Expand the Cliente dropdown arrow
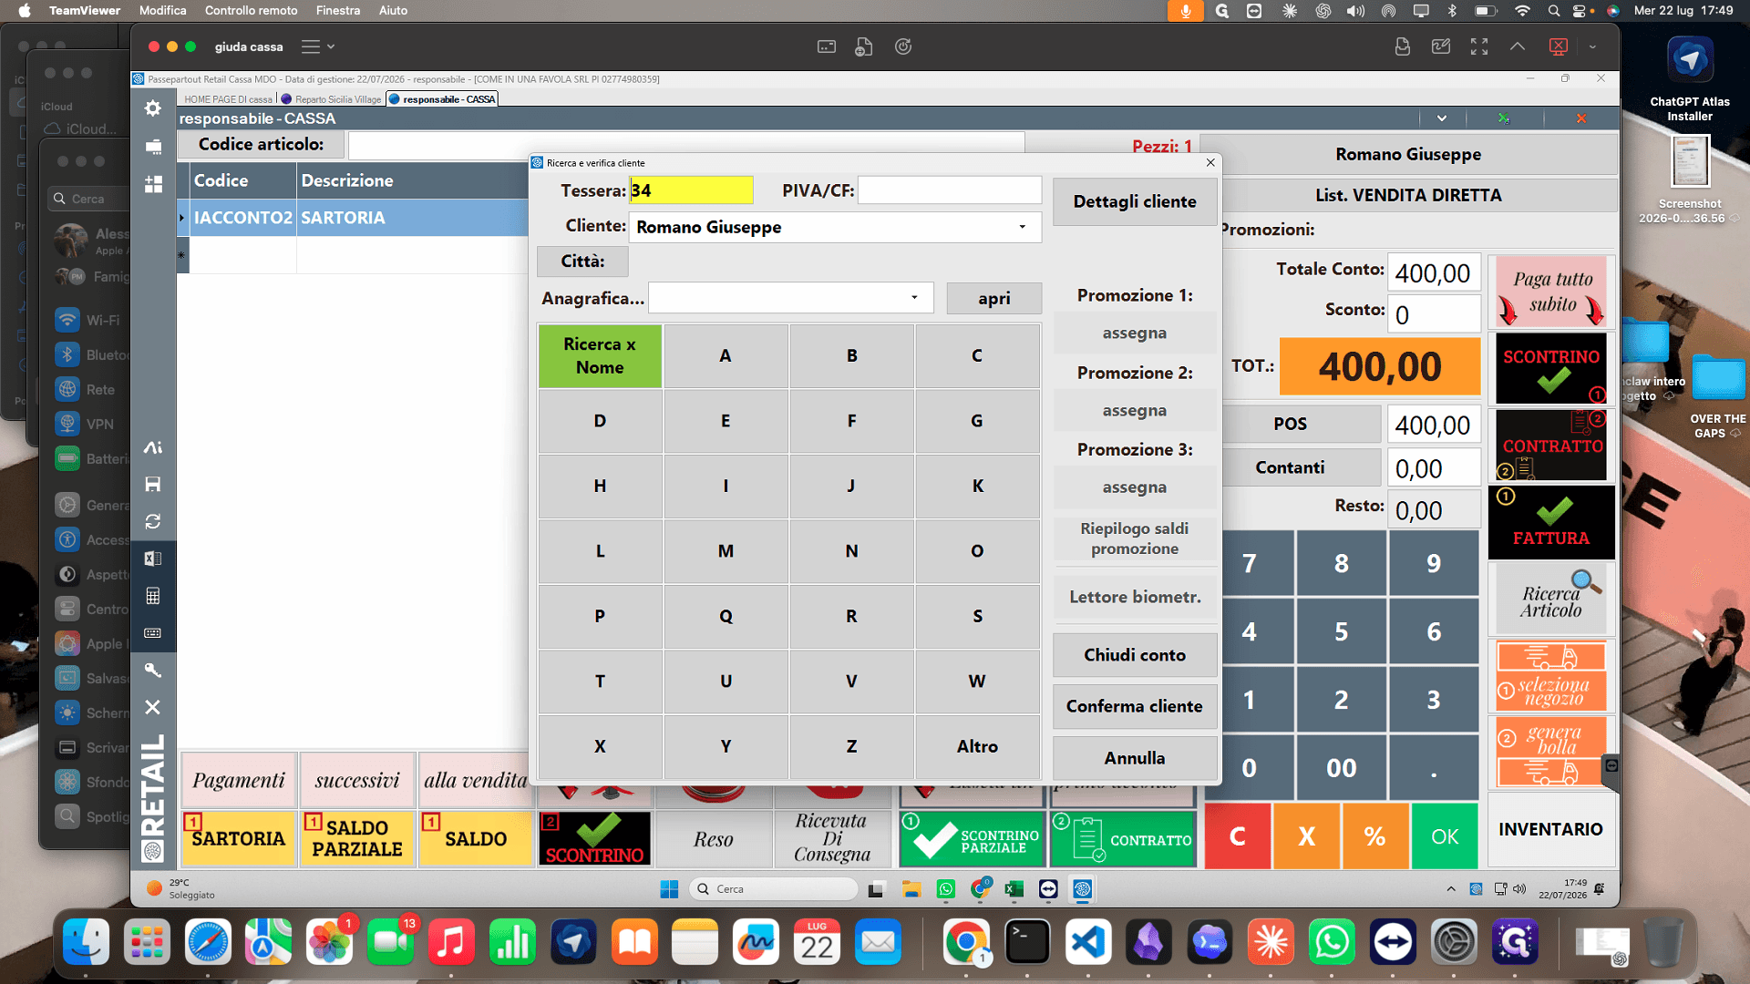 click(1022, 227)
